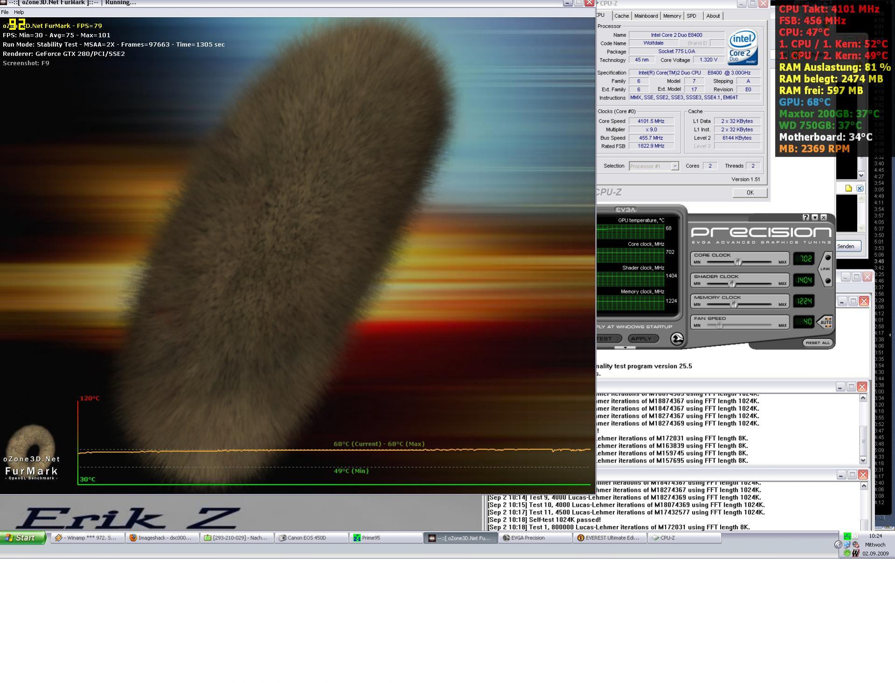Click the Core clock graph in EVGA monitor
The width and height of the screenshot is (895, 683).
point(631,255)
